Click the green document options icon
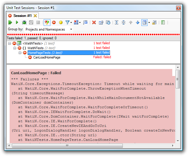 click(163, 22)
